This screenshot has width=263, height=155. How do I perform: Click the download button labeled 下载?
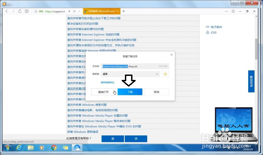coord(130,92)
